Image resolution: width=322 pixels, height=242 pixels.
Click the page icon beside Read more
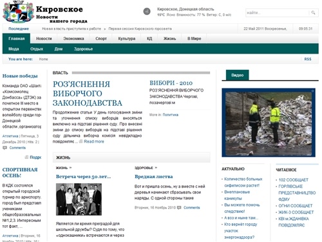pyautogui.click(x=81, y=141)
